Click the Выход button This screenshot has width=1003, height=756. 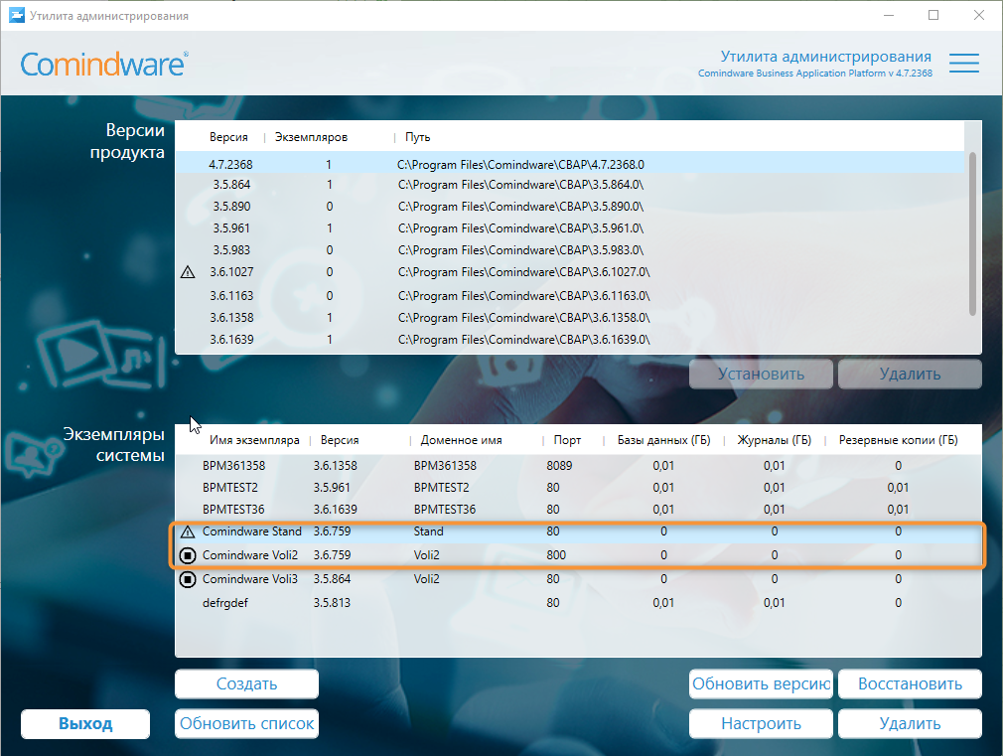point(85,723)
